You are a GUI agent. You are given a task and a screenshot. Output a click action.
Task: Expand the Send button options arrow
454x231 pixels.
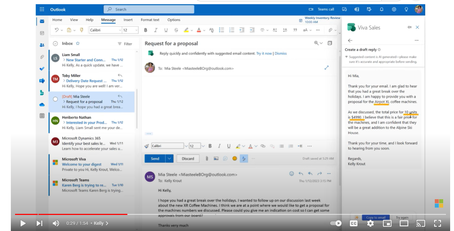tap(170, 159)
